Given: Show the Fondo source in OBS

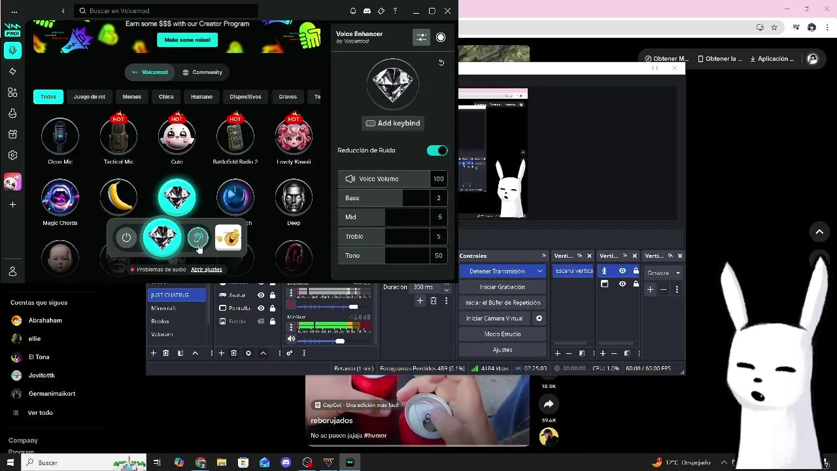Looking at the screenshot, I should 261,321.
